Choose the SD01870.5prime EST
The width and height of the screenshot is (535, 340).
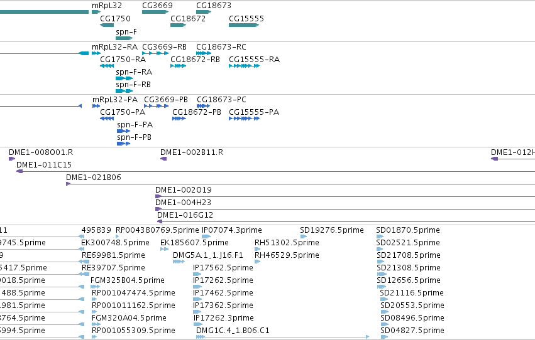[x=380, y=236]
